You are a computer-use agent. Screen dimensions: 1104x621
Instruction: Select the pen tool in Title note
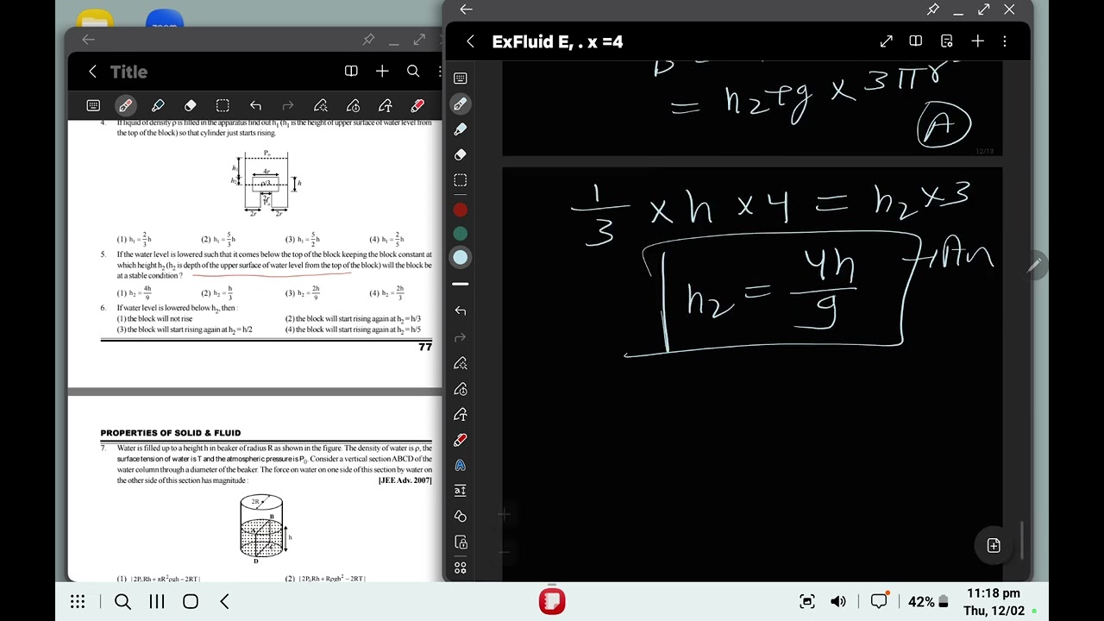click(x=126, y=105)
